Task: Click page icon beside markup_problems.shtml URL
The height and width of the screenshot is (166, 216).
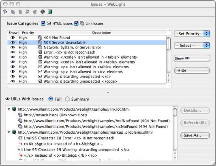Action: coord(14,132)
